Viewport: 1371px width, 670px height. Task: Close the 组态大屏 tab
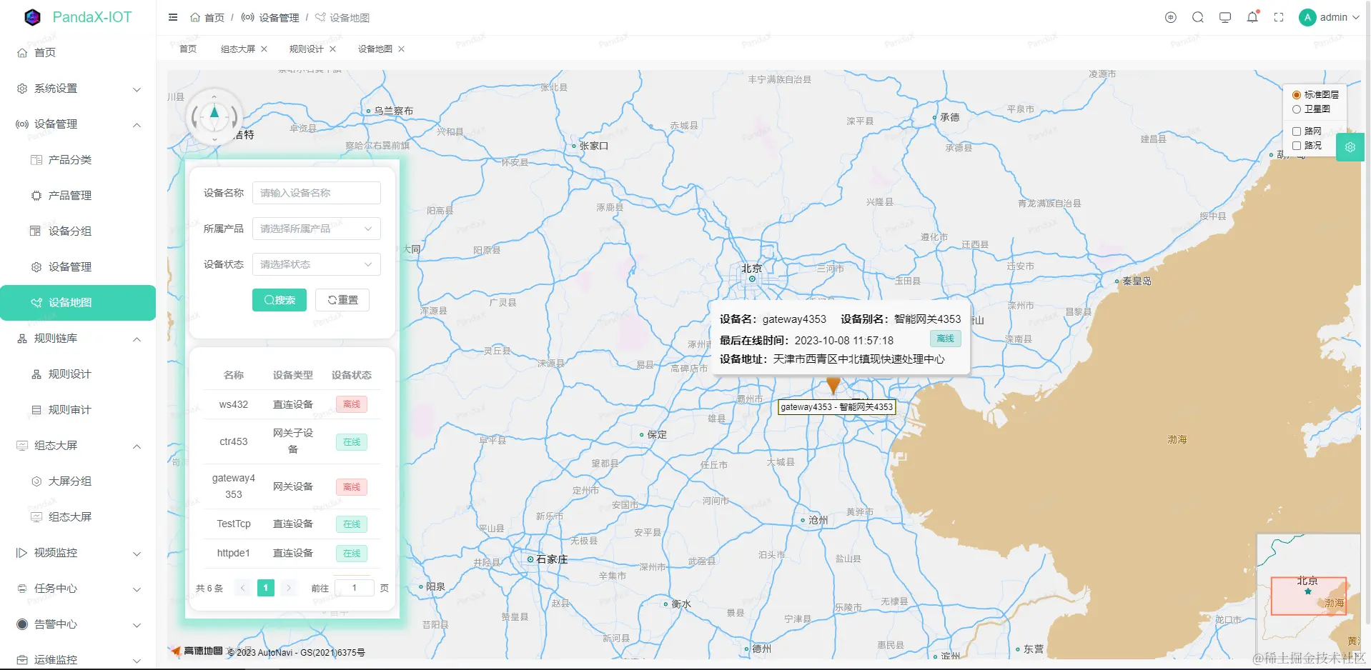(264, 49)
